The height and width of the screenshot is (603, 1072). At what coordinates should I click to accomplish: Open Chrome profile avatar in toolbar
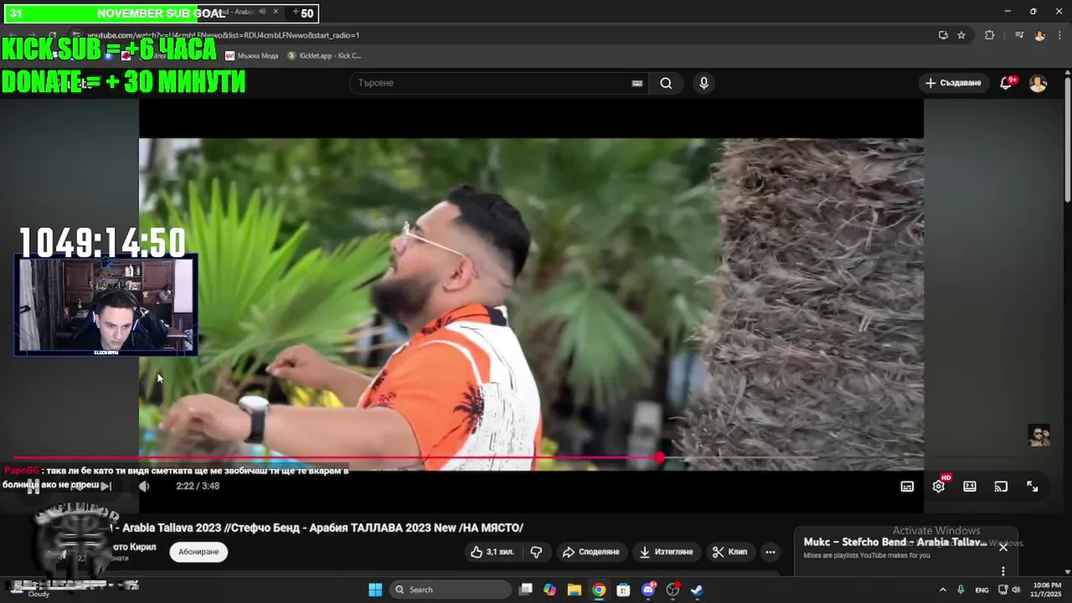(1039, 35)
